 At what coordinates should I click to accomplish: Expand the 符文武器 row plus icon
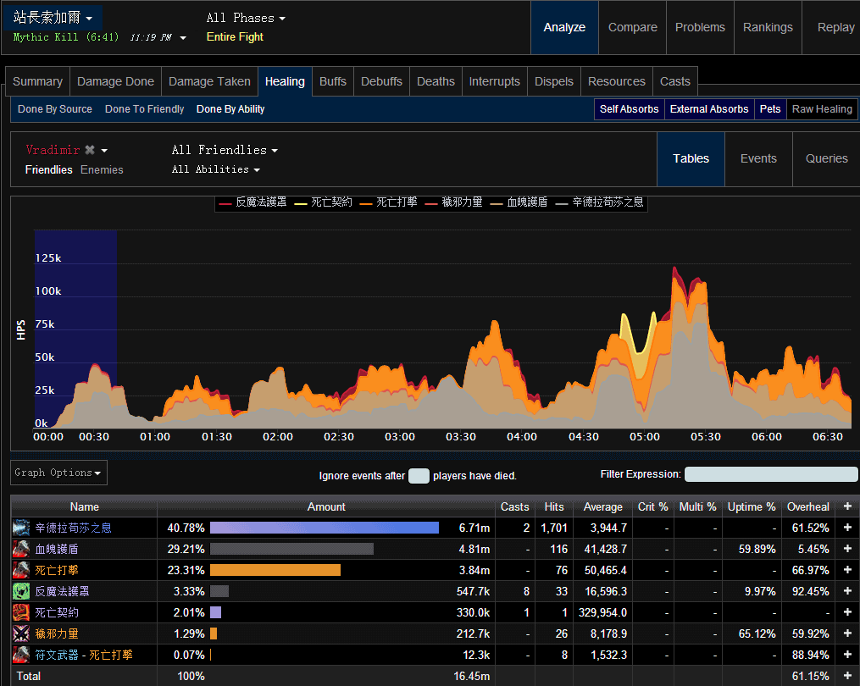pyautogui.click(x=847, y=655)
